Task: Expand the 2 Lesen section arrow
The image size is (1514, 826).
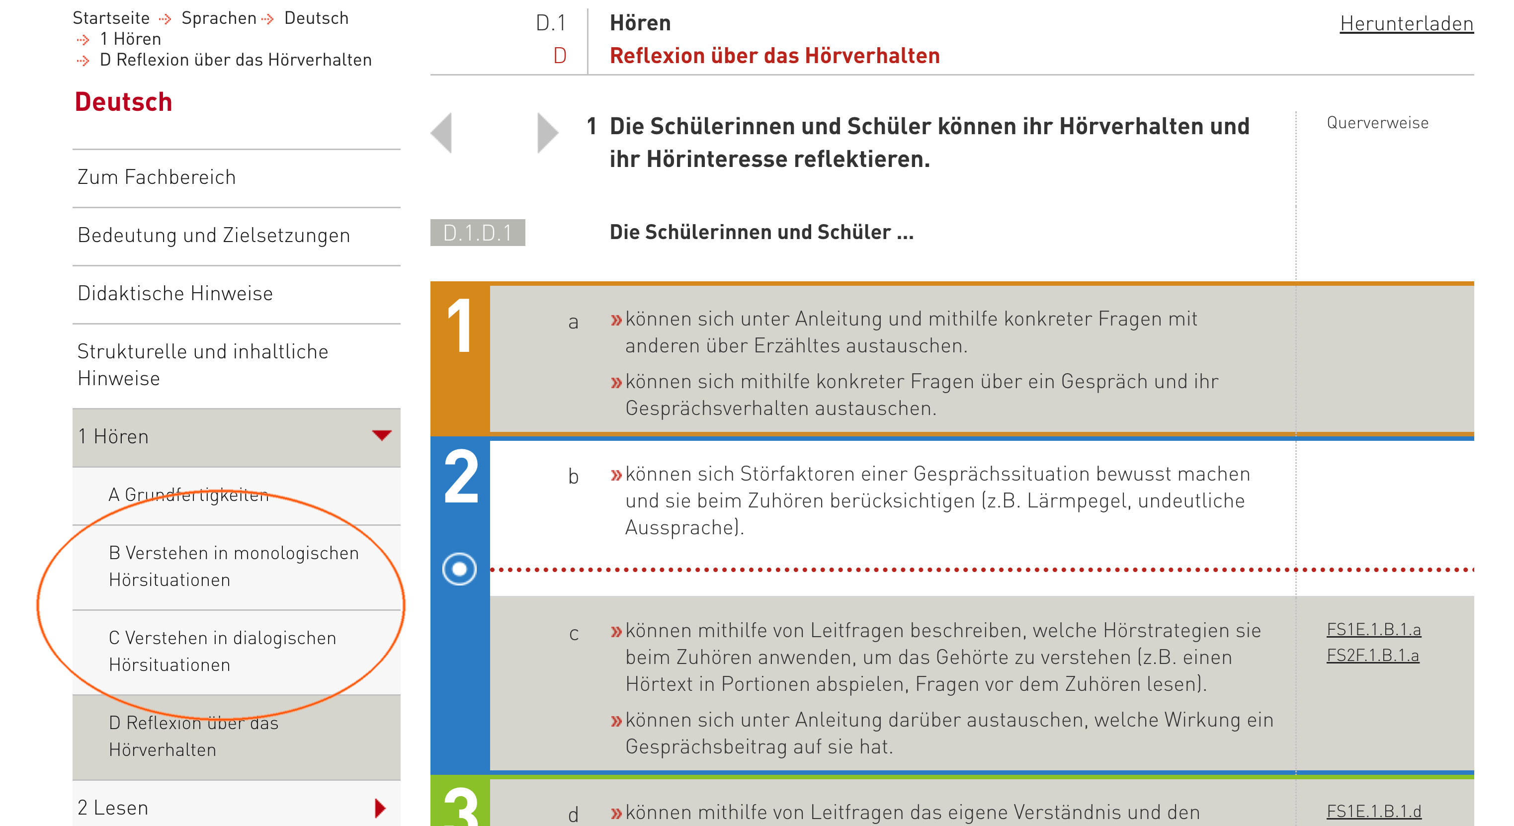Action: [380, 808]
